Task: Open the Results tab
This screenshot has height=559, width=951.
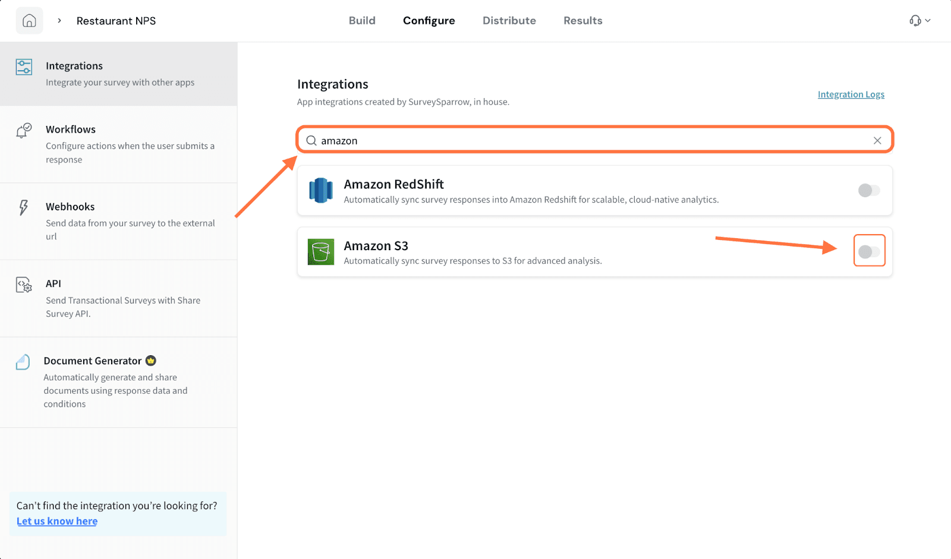Action: tap(582, 21)
